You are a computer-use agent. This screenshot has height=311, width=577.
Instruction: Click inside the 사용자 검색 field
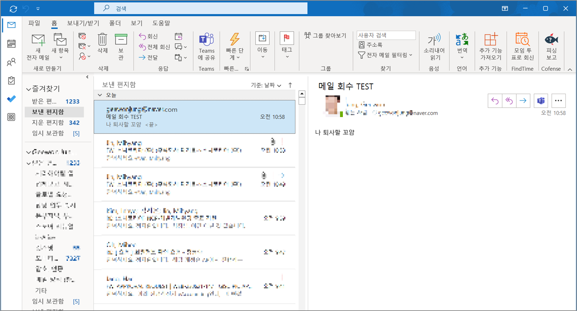pyautogui.click(x=386, y=35)
